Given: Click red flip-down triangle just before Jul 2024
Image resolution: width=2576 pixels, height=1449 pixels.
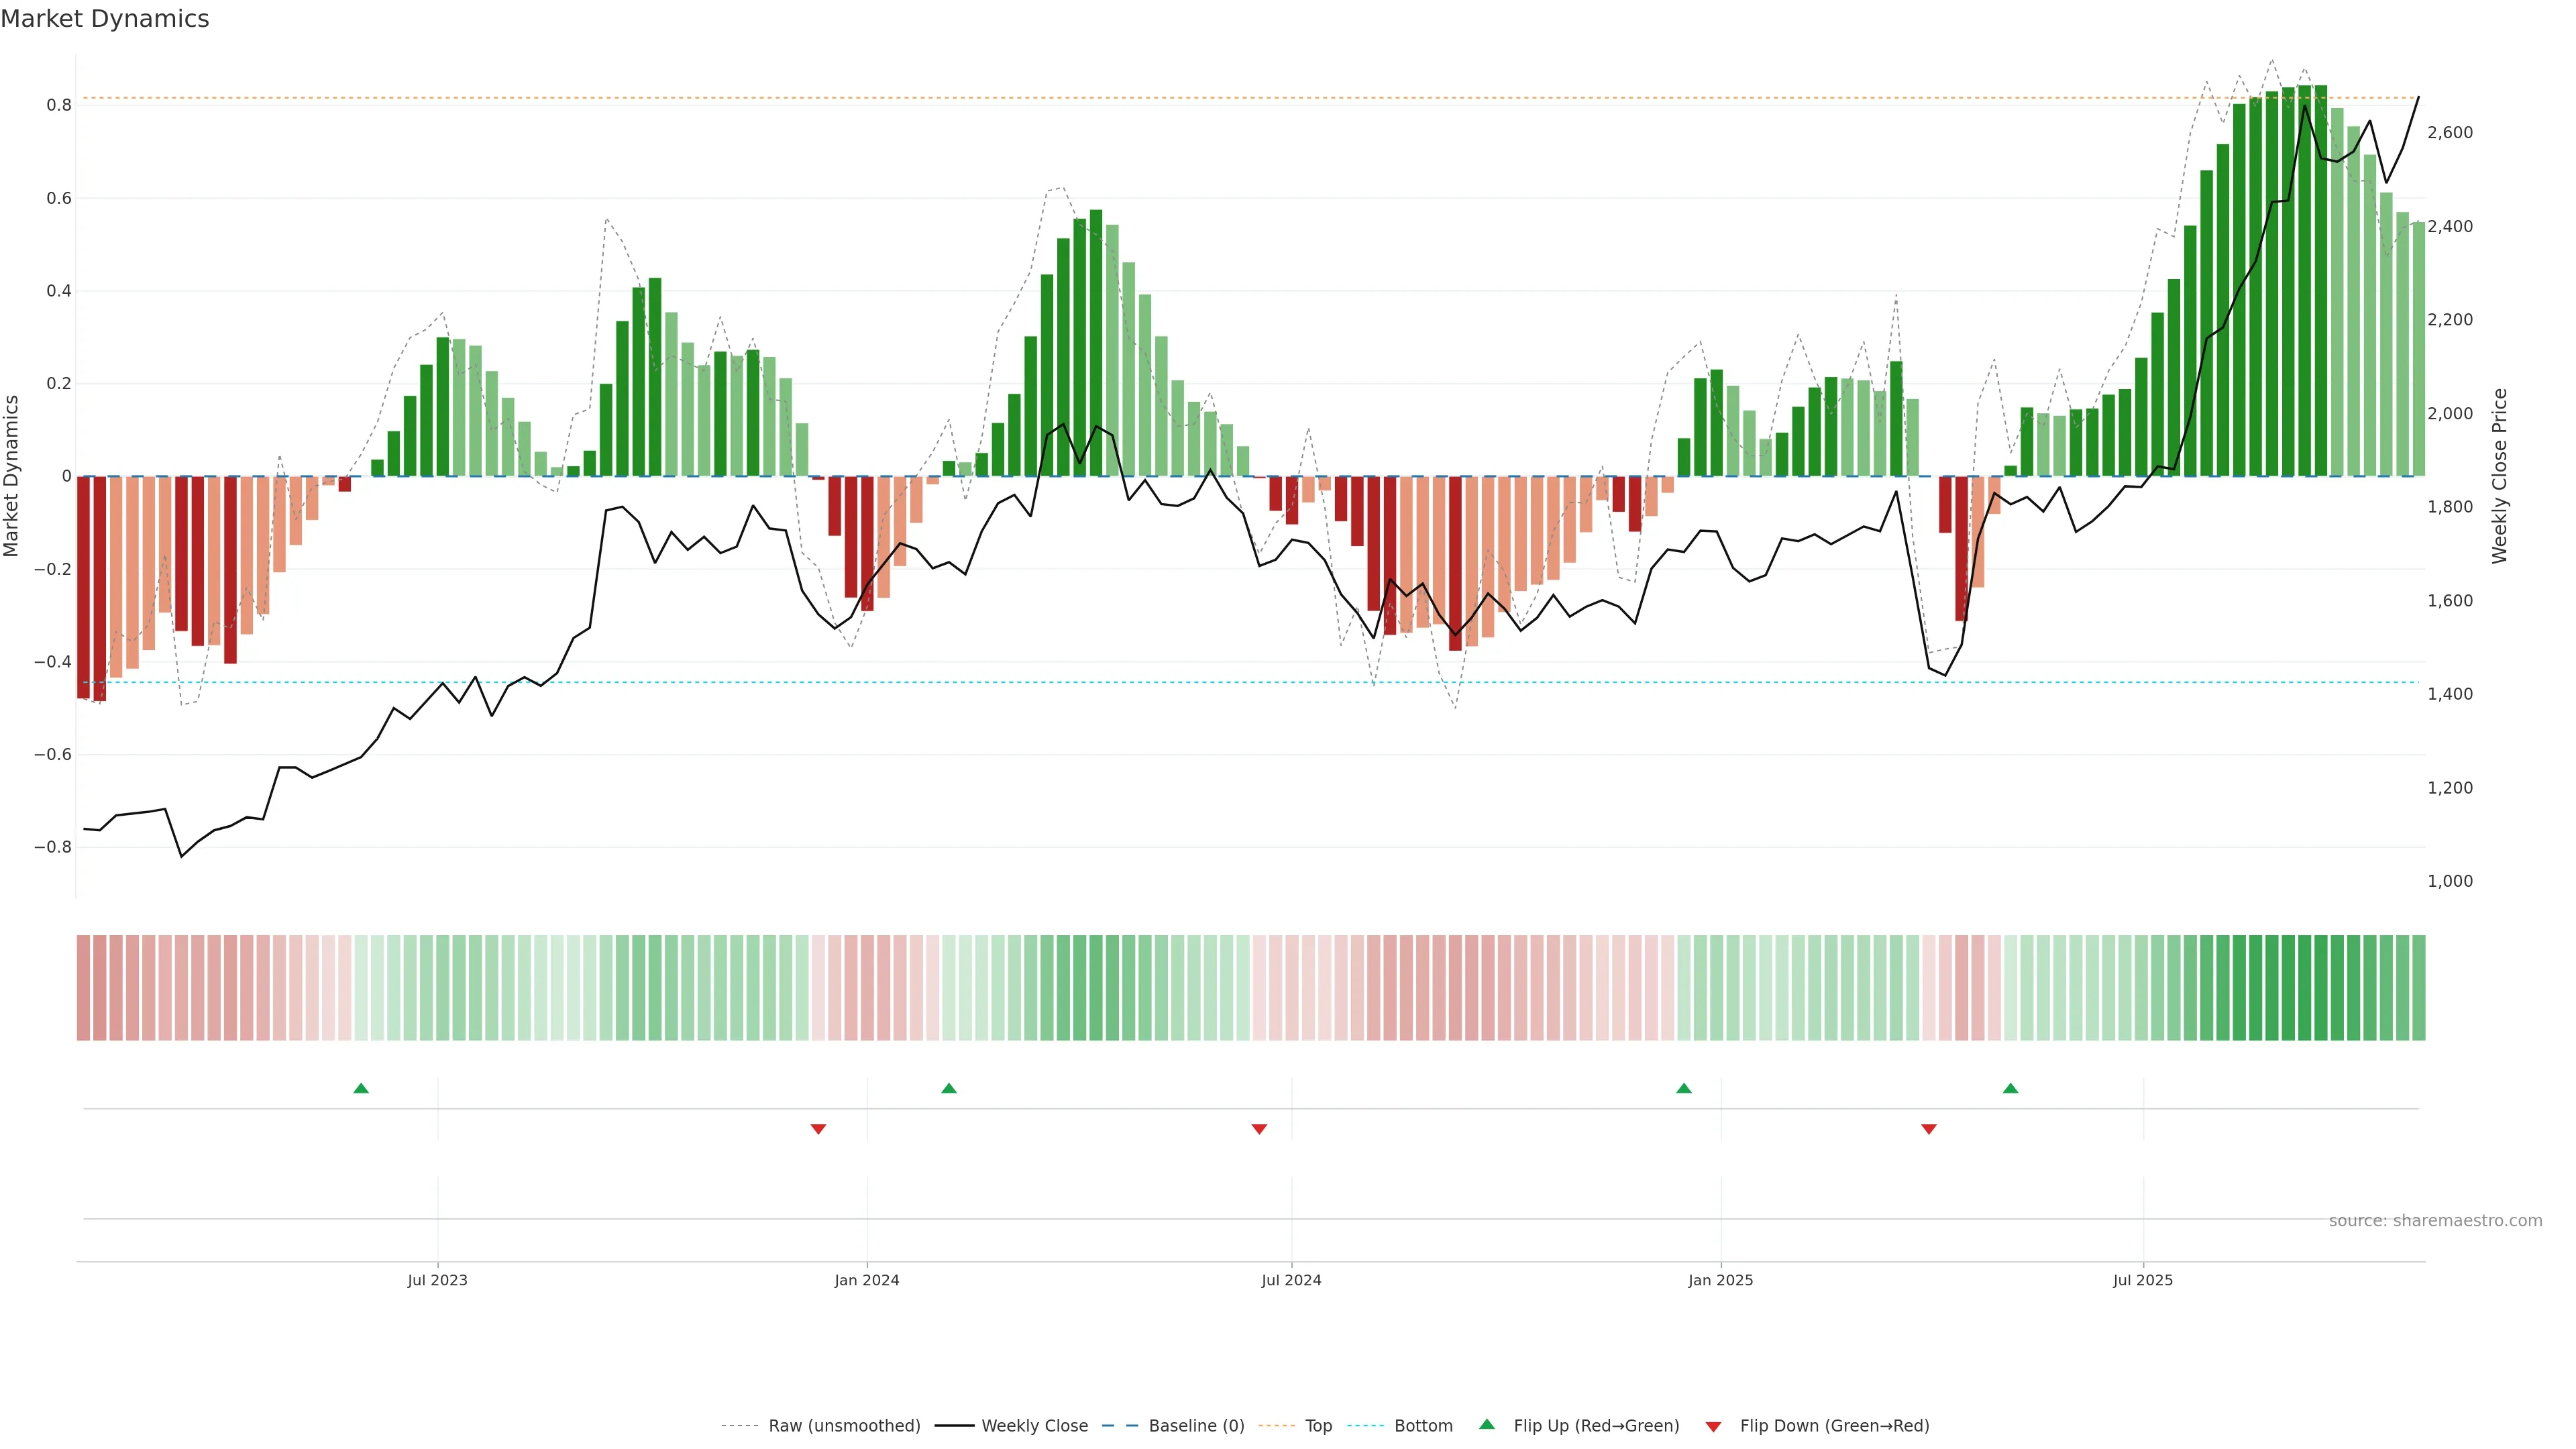Looking at the screenshot, I should (x=1259, y=1129).
